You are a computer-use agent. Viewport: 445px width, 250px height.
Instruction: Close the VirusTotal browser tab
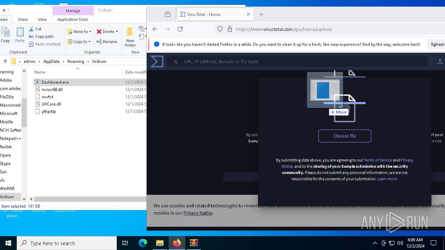tap(248, 15)
